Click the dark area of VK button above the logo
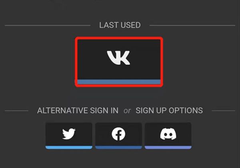This screenshot has height=168, width=240. (x=119, y=45)
